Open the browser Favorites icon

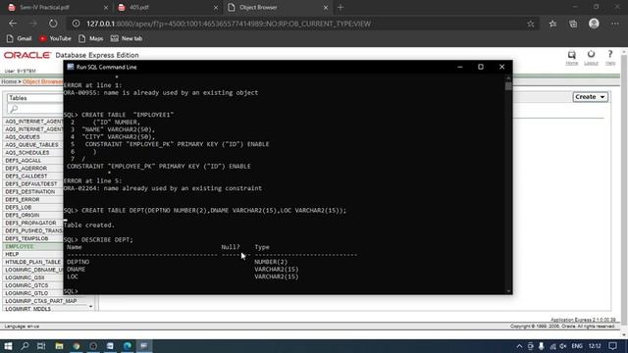coord(552,24)
